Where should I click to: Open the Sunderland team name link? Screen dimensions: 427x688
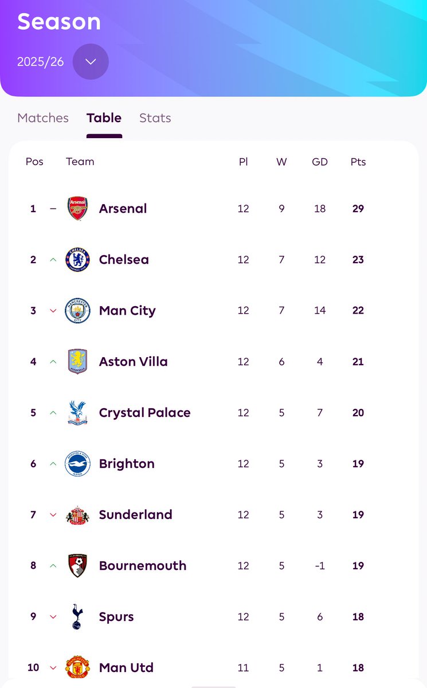coord(136,515)
